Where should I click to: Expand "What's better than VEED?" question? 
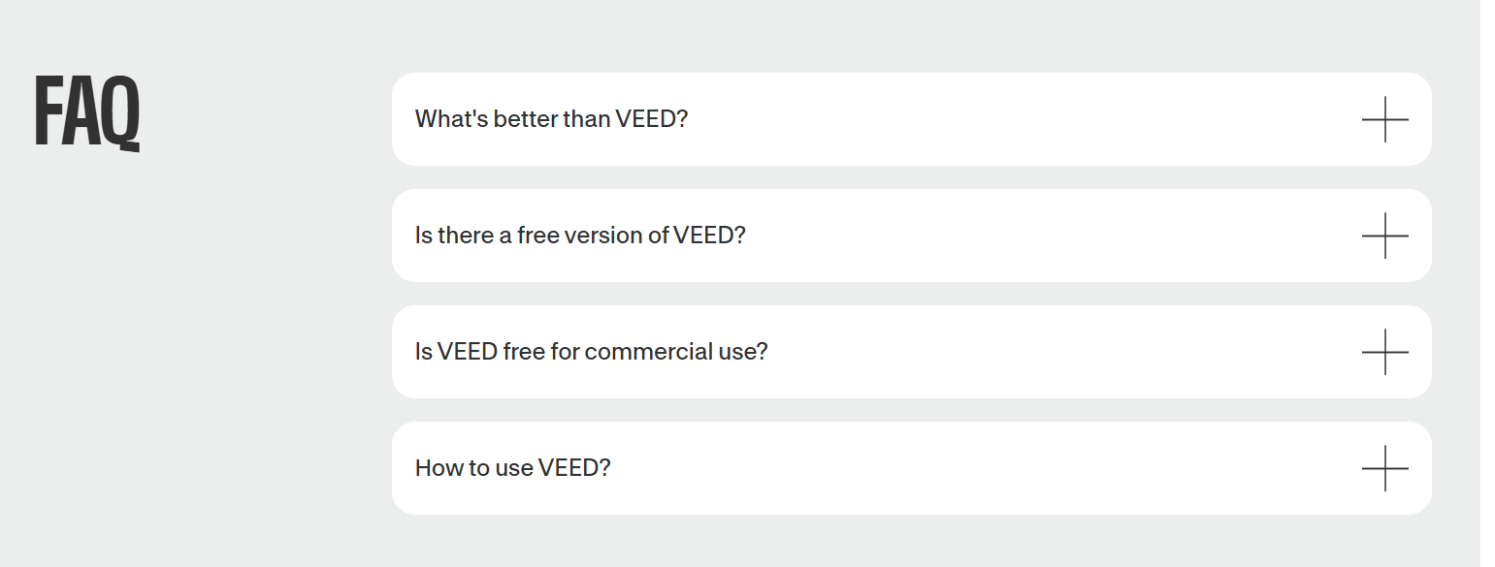912,118
